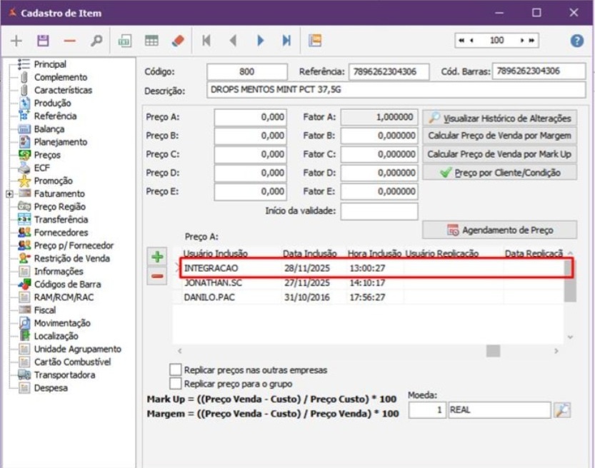Screen dimensions: 595x468
Task: Click the price table vertical scrollbar thumb
Action: (x=569, y=281)
